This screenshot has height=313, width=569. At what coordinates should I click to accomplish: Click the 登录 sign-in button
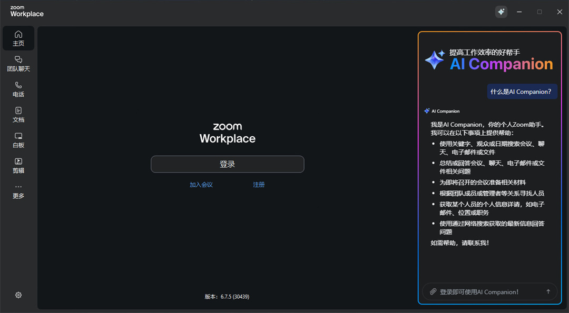(x=228, y=164)
